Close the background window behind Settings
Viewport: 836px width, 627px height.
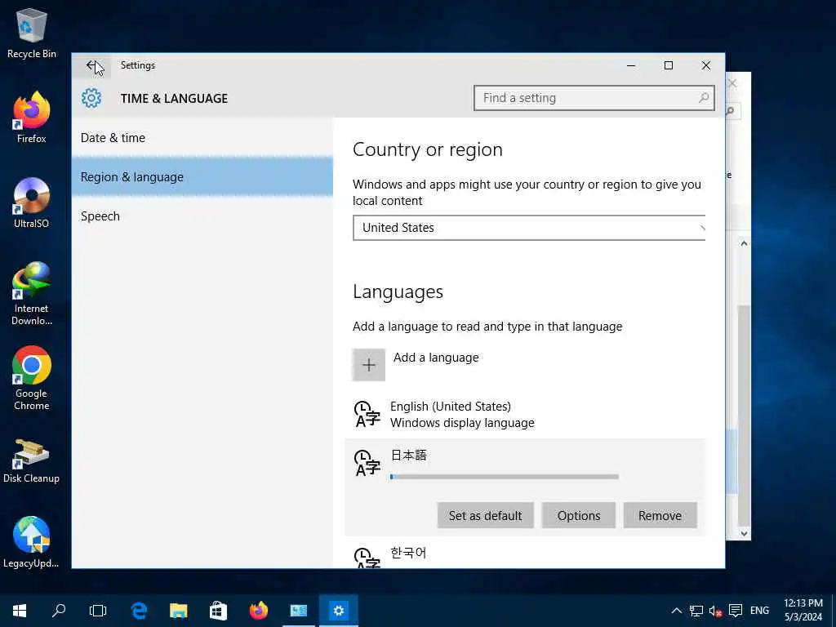point(732,84)
